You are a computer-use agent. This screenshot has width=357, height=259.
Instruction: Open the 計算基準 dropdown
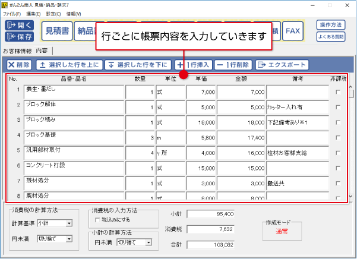pos(54,223)
